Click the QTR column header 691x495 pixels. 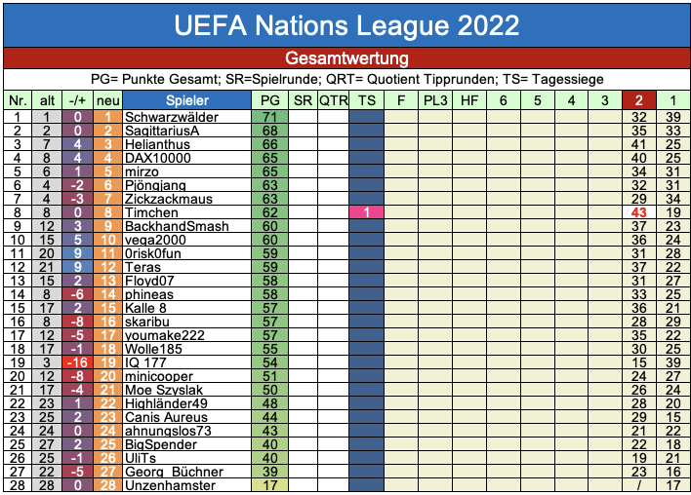[333, 100]
